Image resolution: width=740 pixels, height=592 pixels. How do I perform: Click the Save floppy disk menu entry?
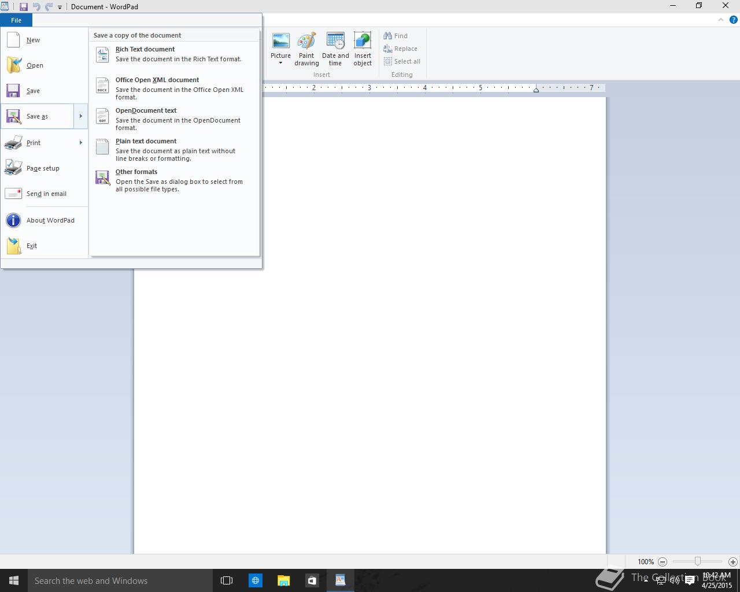click(44, 91)
